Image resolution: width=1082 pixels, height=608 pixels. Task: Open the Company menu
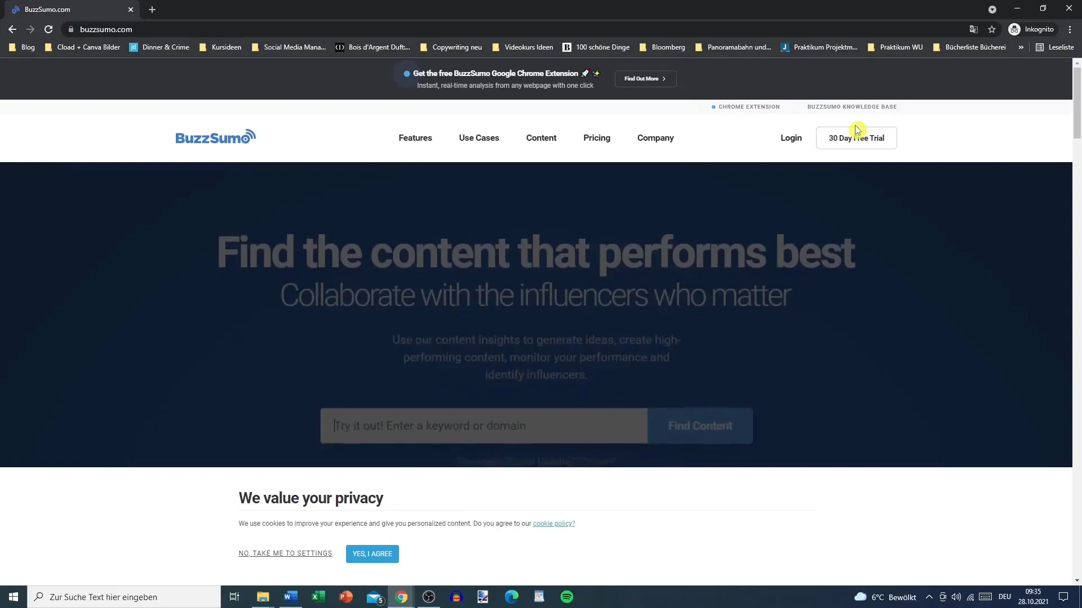655,138
